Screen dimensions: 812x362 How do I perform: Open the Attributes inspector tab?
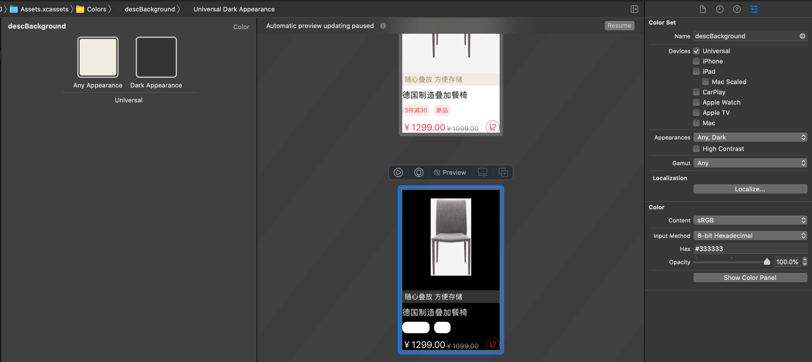click(754, 9)
